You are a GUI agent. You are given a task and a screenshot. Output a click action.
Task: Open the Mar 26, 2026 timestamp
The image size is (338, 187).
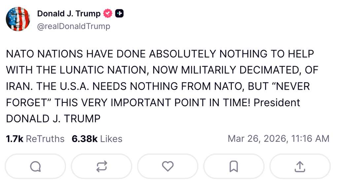pos(278,139)
